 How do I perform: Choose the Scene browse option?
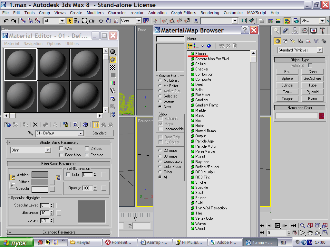tap(160, 101)
